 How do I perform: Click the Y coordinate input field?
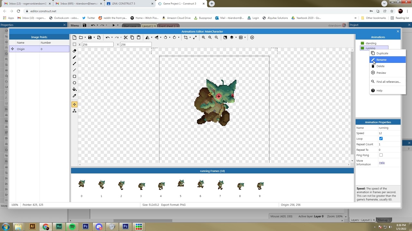point(136,45)
